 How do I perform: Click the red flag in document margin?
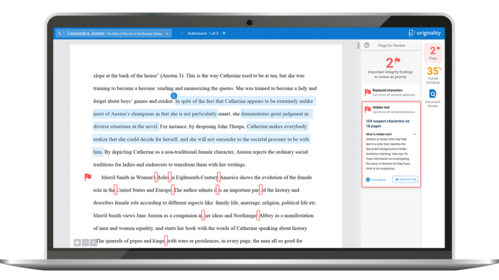pyautogui.click(x=88, y=177)
